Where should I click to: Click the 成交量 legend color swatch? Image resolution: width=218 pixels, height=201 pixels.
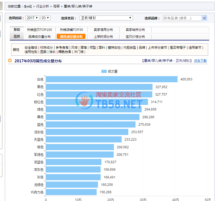(x=104, y=71)
